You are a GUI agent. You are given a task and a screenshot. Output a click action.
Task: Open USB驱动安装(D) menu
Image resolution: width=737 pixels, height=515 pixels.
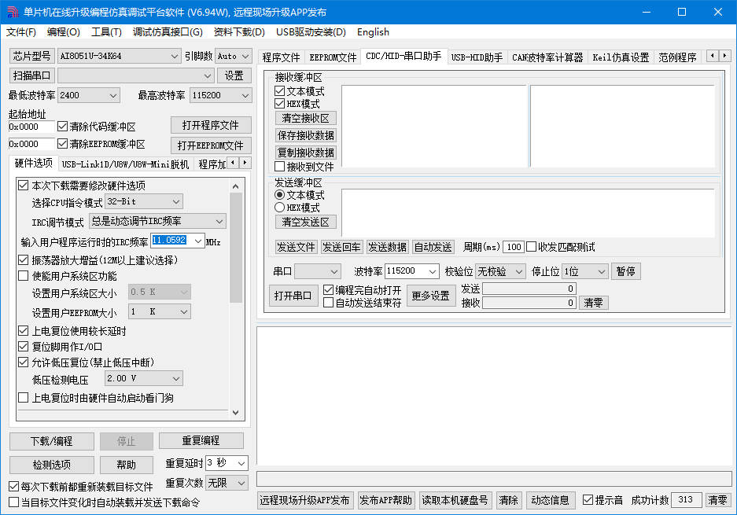pyautogui.click(x=311, y=32)
